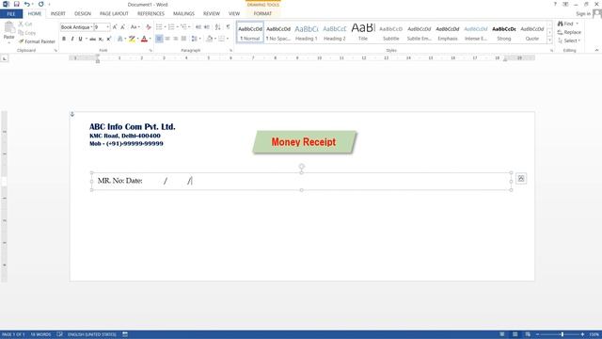Select justify paragraph alignment
Viewport: 602px width, 339px height.
184,39
